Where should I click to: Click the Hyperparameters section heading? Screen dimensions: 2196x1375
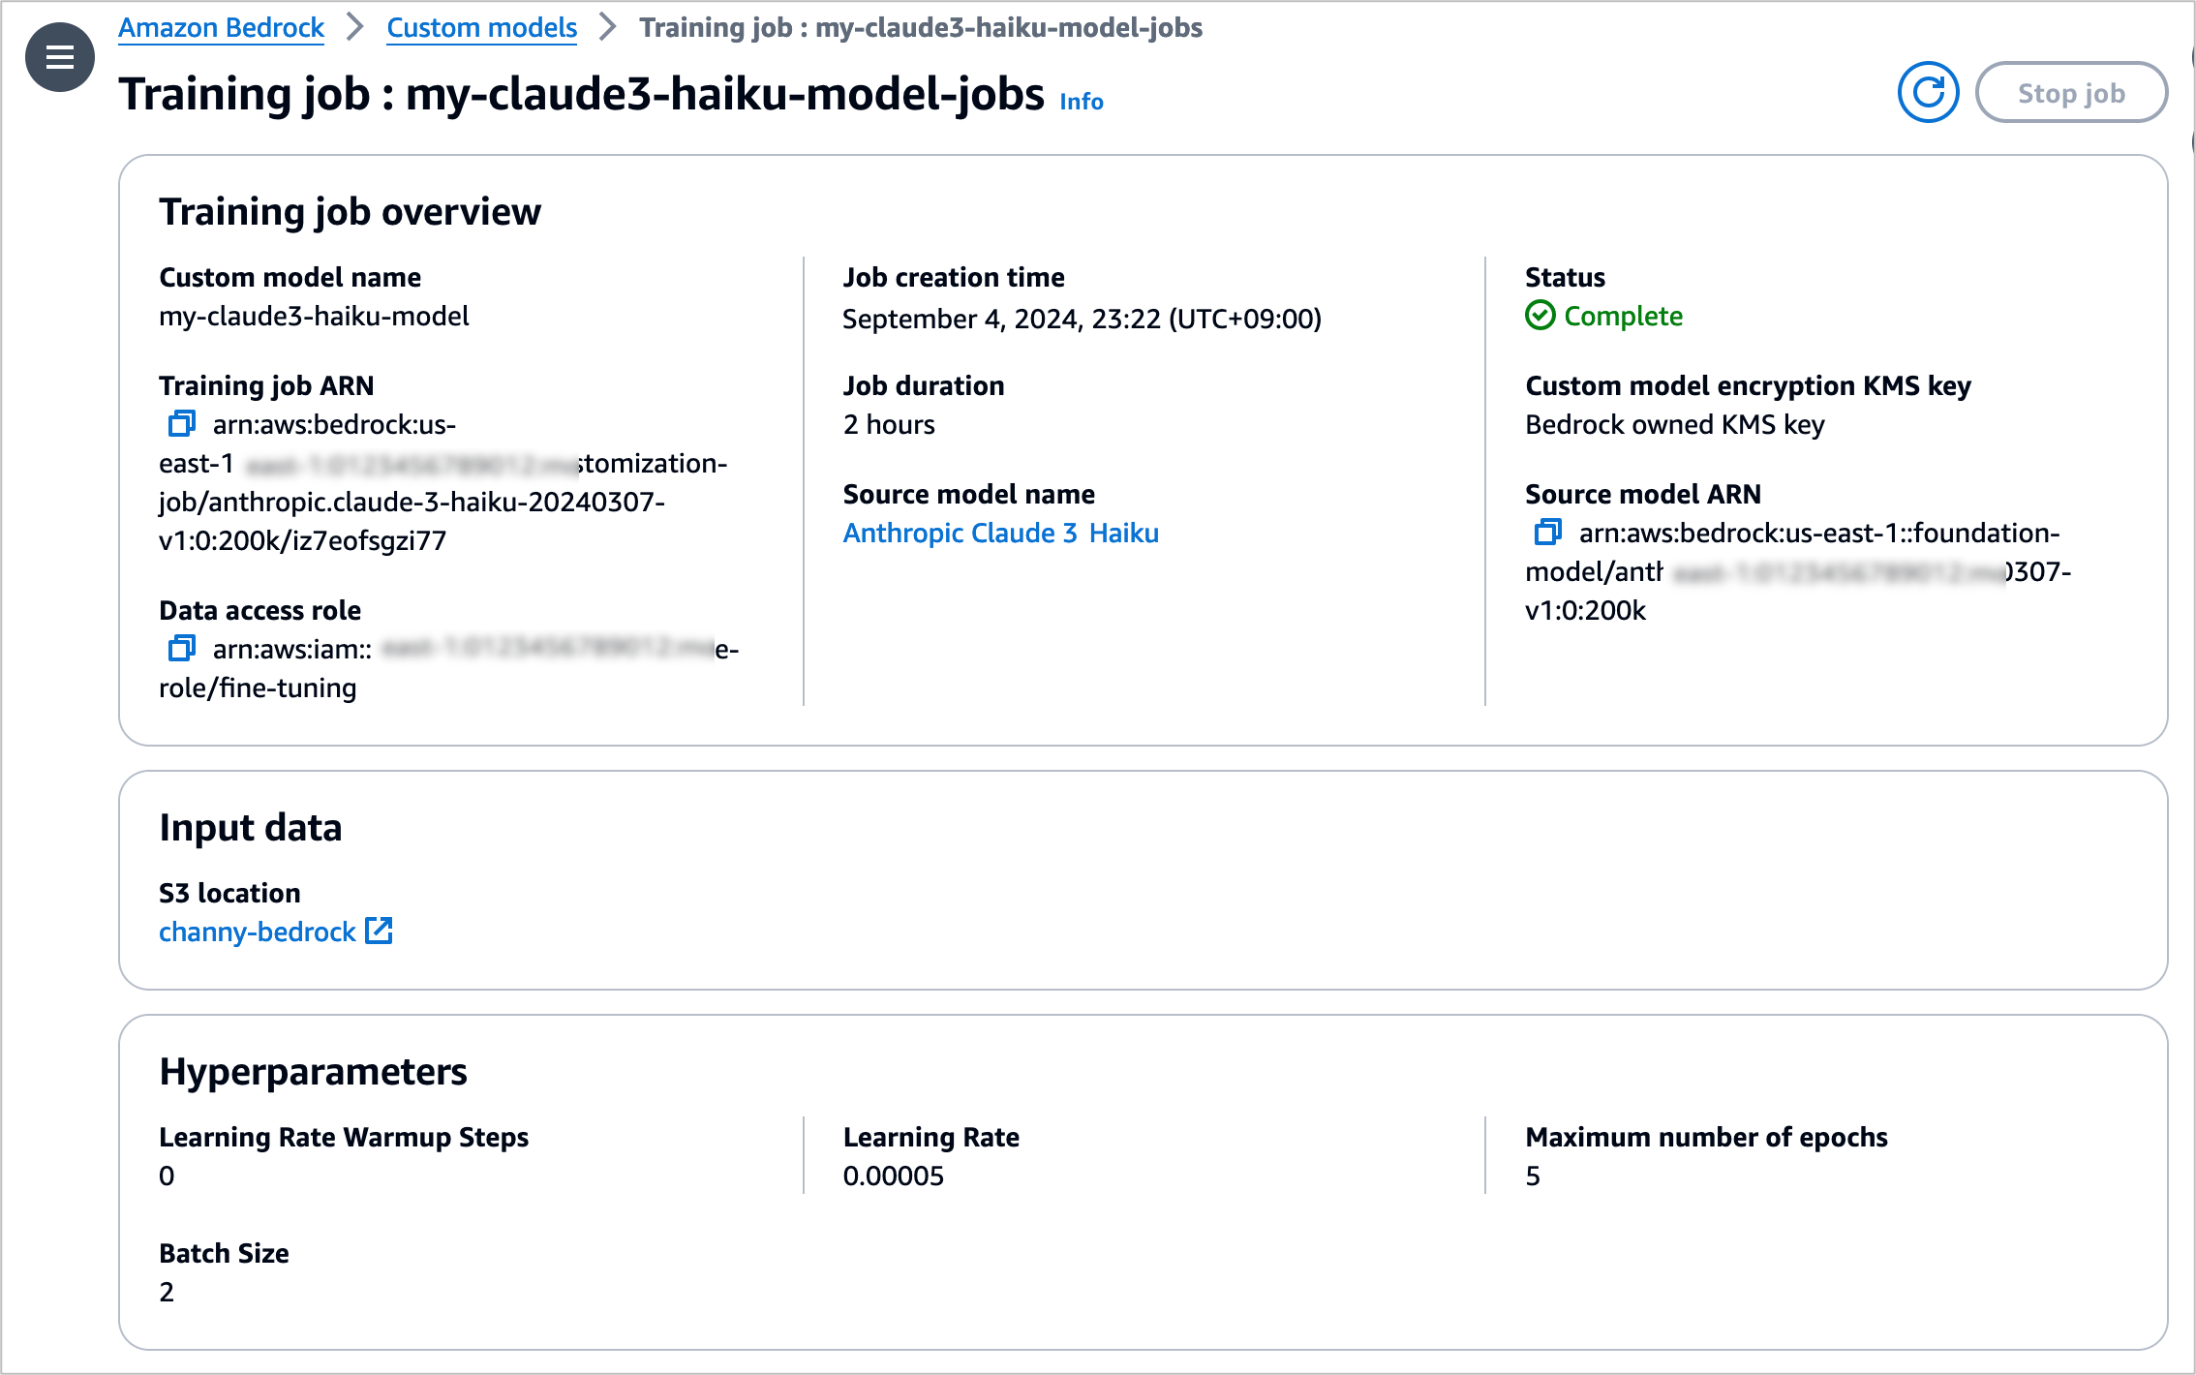(x=313, y=1071)
